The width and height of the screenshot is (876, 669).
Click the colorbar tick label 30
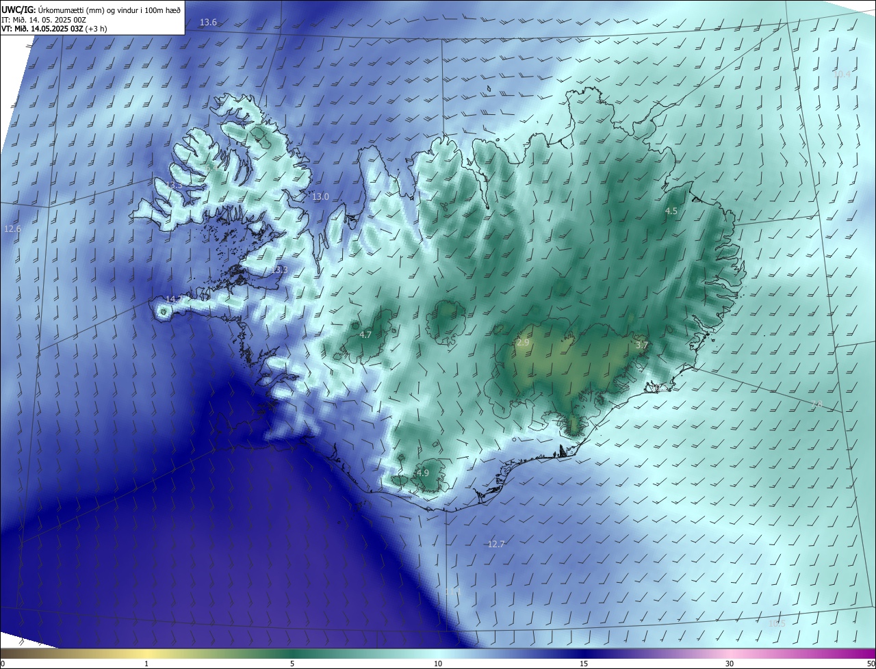[x=730, y=664]
